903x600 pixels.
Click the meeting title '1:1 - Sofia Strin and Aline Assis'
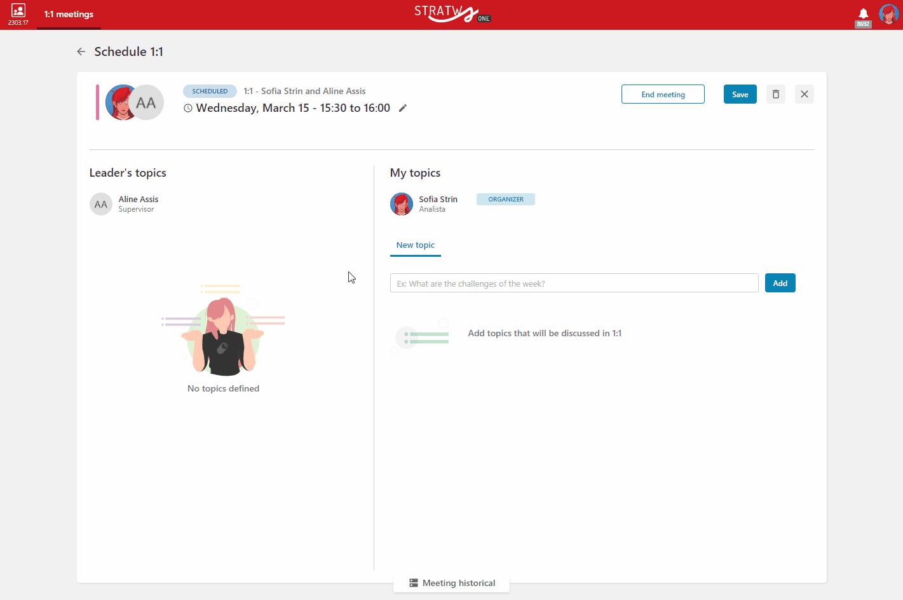point(304,91)
